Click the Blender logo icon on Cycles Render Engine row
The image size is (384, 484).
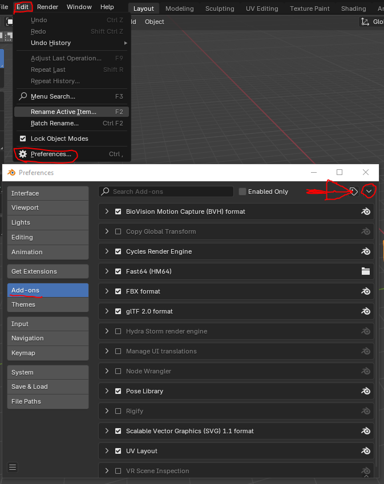[x=366, y=251]
